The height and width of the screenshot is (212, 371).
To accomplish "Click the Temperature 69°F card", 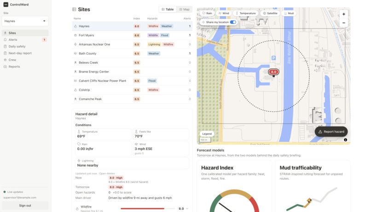I will pos(104,134).
